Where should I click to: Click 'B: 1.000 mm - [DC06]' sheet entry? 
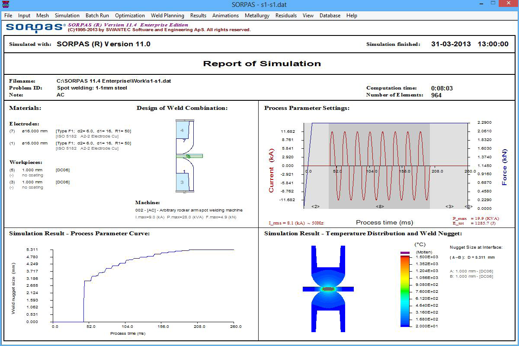[x=471, y=276]
